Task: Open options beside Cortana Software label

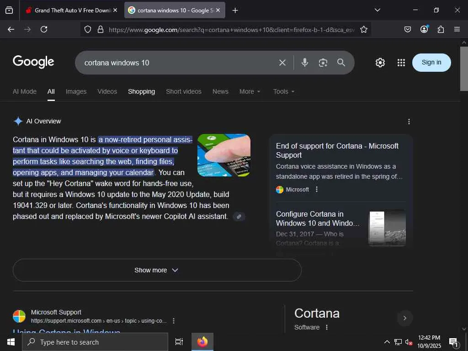Action: coord(327,327)
